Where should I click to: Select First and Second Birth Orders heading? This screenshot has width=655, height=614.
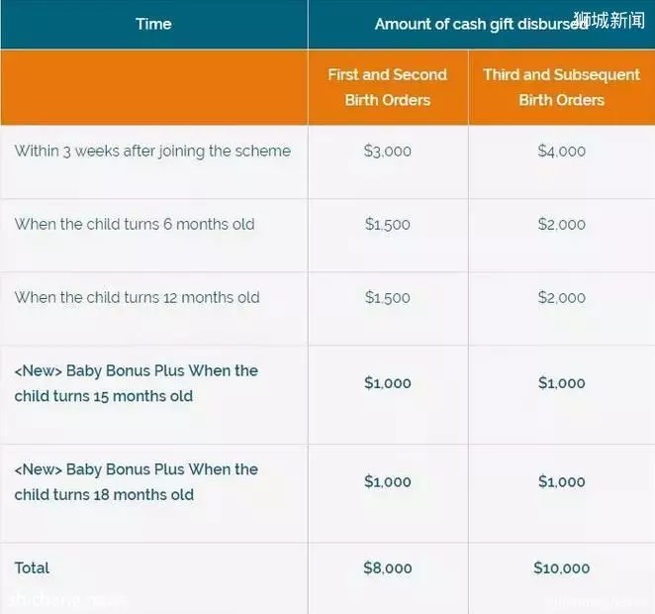click(x=387, y=87)
